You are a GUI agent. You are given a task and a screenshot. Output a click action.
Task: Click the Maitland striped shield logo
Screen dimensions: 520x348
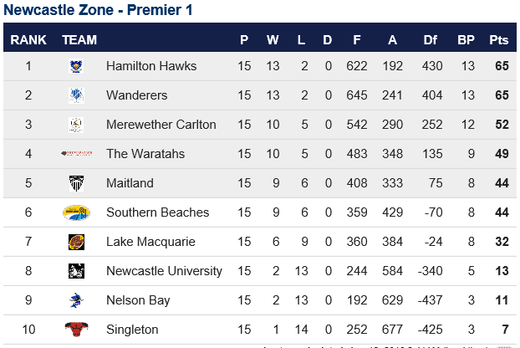click(76, 183)
